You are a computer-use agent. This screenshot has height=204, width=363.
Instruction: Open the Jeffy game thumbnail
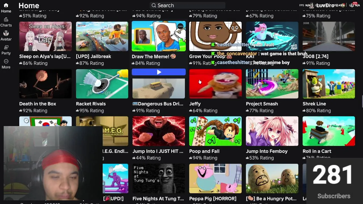coord(215,84)
